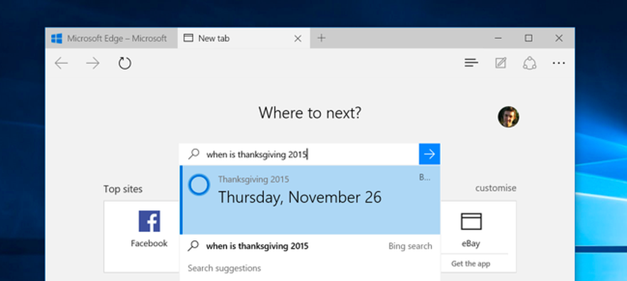
Task: Click the Cortana circle icon
Action: 199,185
